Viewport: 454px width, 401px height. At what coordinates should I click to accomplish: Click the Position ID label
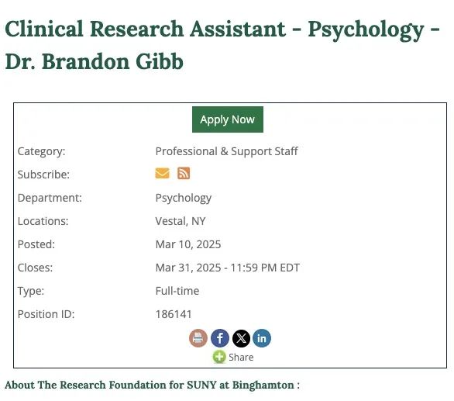pyautogui.click(x=46, y=314)
